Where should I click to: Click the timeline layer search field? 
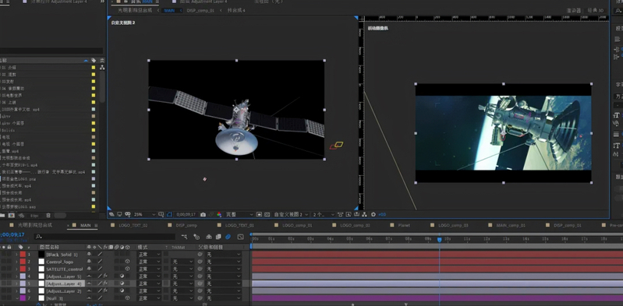(x=104, y=237)
